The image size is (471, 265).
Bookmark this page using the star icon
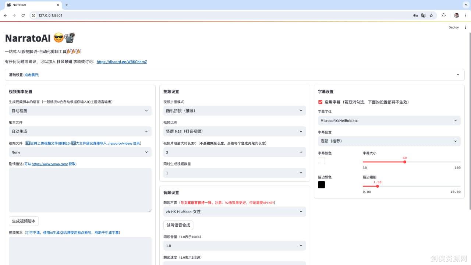pyautogui.click(x=431, y=15)
